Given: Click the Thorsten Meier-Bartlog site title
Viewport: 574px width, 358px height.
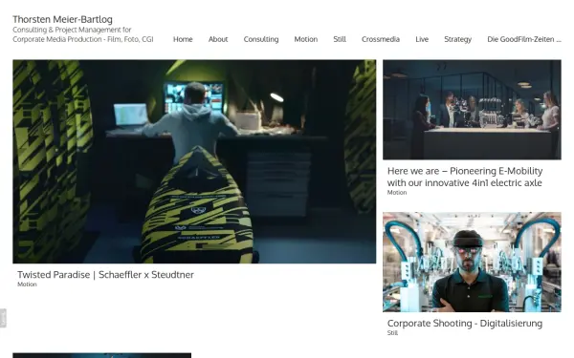Looking at the screenshot, I should click(x=62, y=19).
